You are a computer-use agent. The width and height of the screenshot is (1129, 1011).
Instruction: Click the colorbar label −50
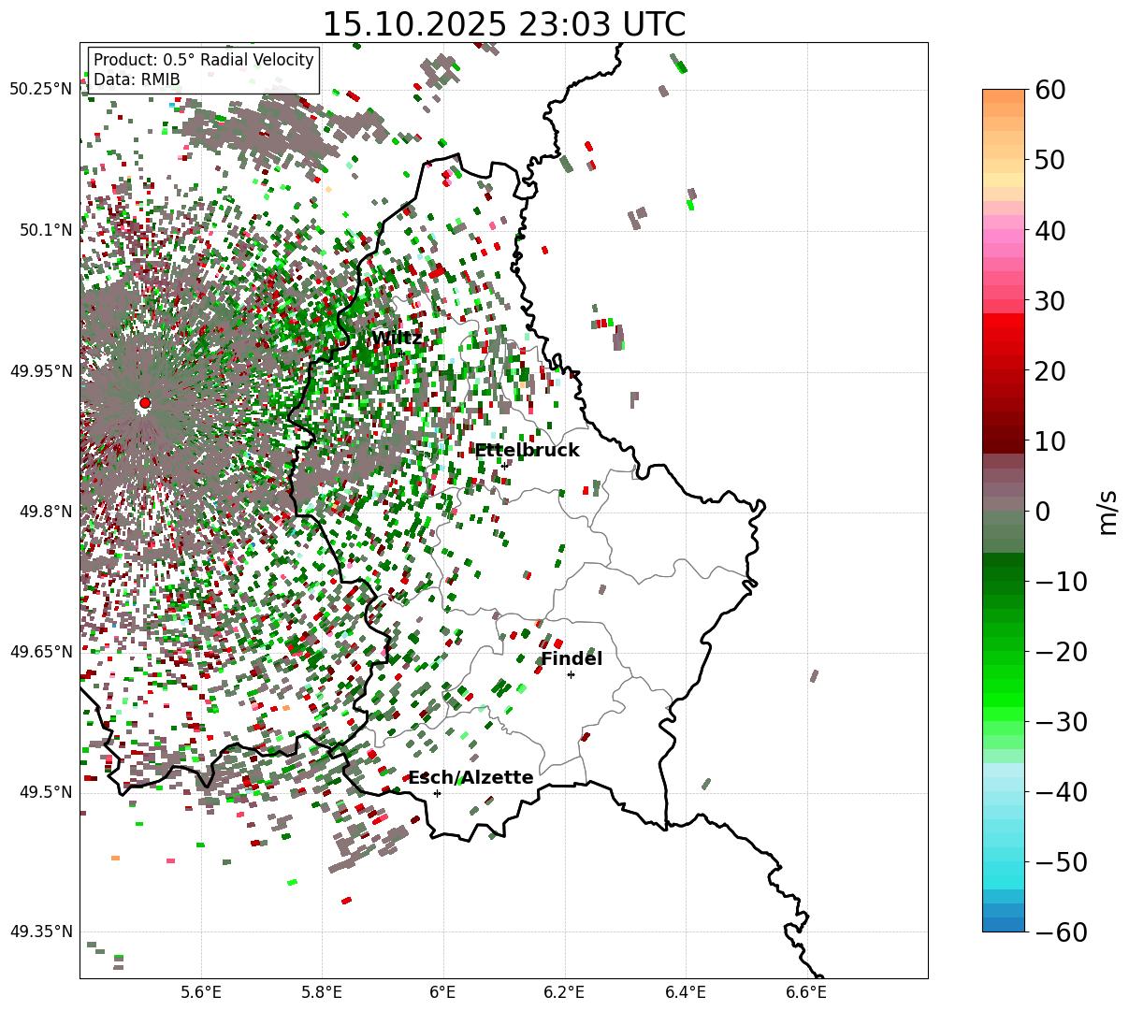click(1061, 861)
